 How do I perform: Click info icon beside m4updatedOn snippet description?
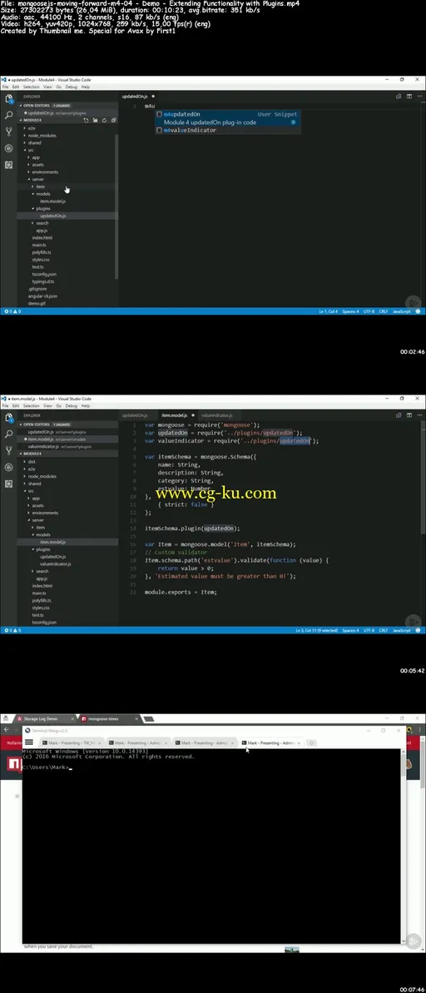point(293,122)
